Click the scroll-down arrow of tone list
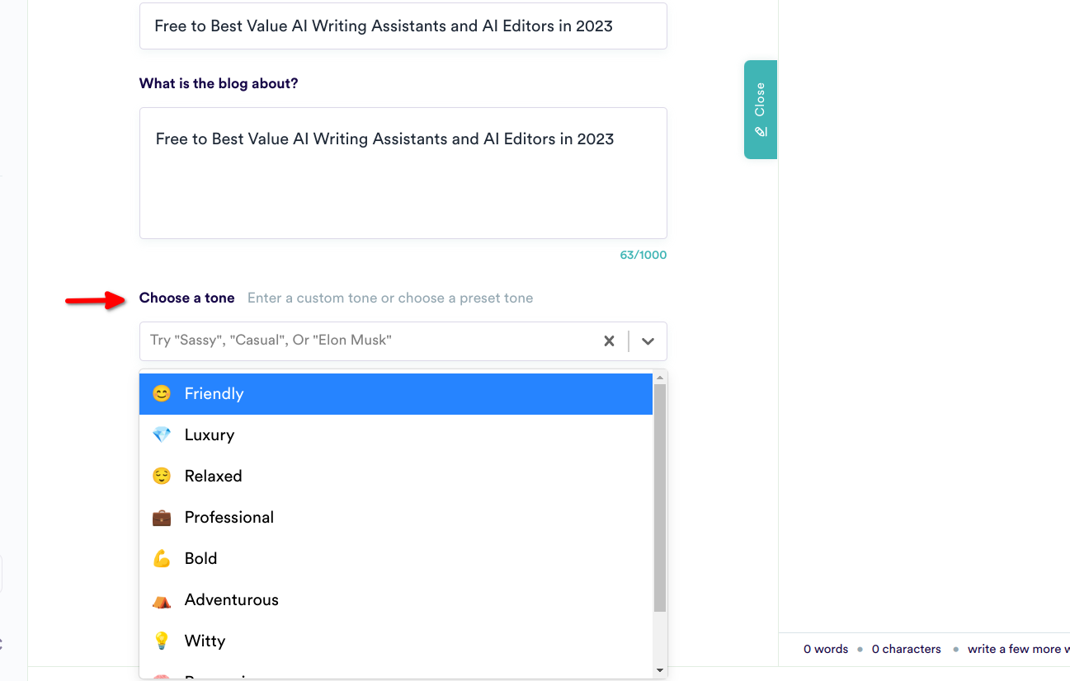 point(660,670)
